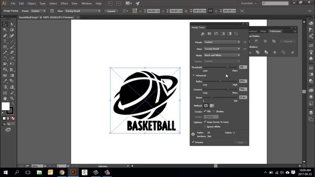Click the eye icon beside View dropdown
315x177 pixels.
[x=245, y=49]
